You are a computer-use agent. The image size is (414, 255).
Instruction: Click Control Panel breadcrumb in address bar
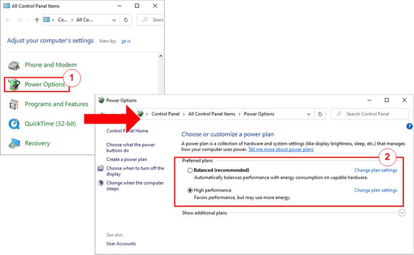166,114
